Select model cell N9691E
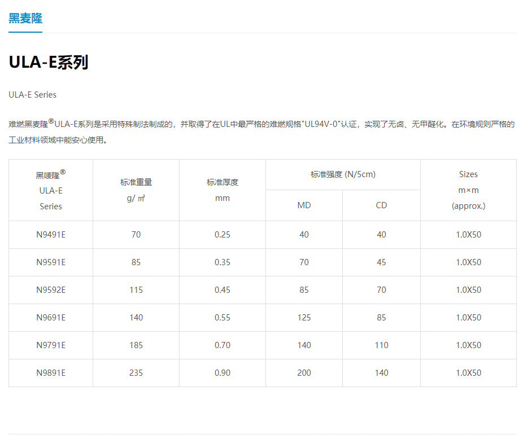 tap(51, 318)
